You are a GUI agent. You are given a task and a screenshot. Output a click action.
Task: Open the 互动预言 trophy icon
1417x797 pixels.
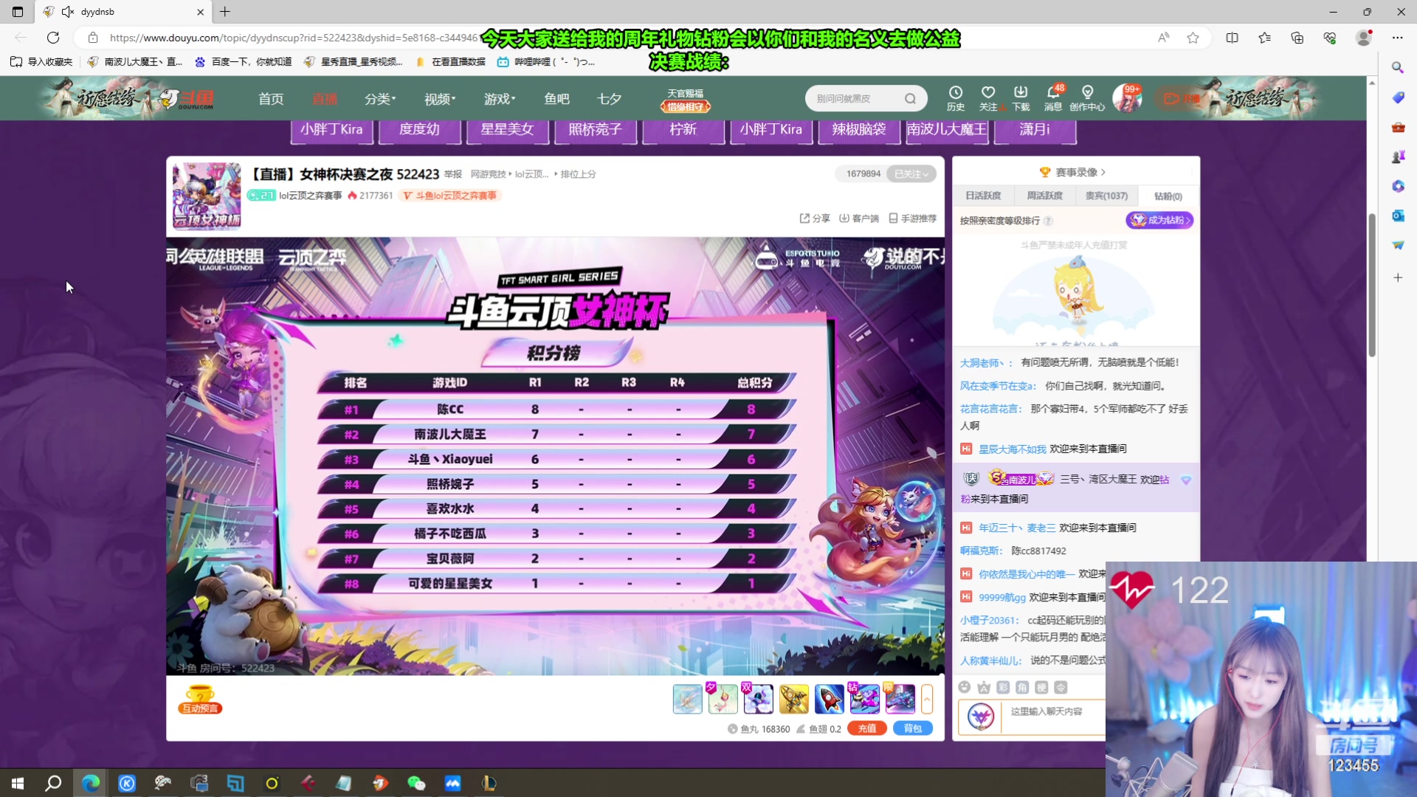click(200, 700)
